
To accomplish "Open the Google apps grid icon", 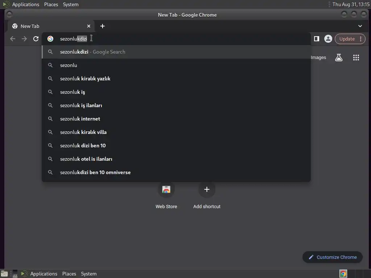I will (356, 58).
